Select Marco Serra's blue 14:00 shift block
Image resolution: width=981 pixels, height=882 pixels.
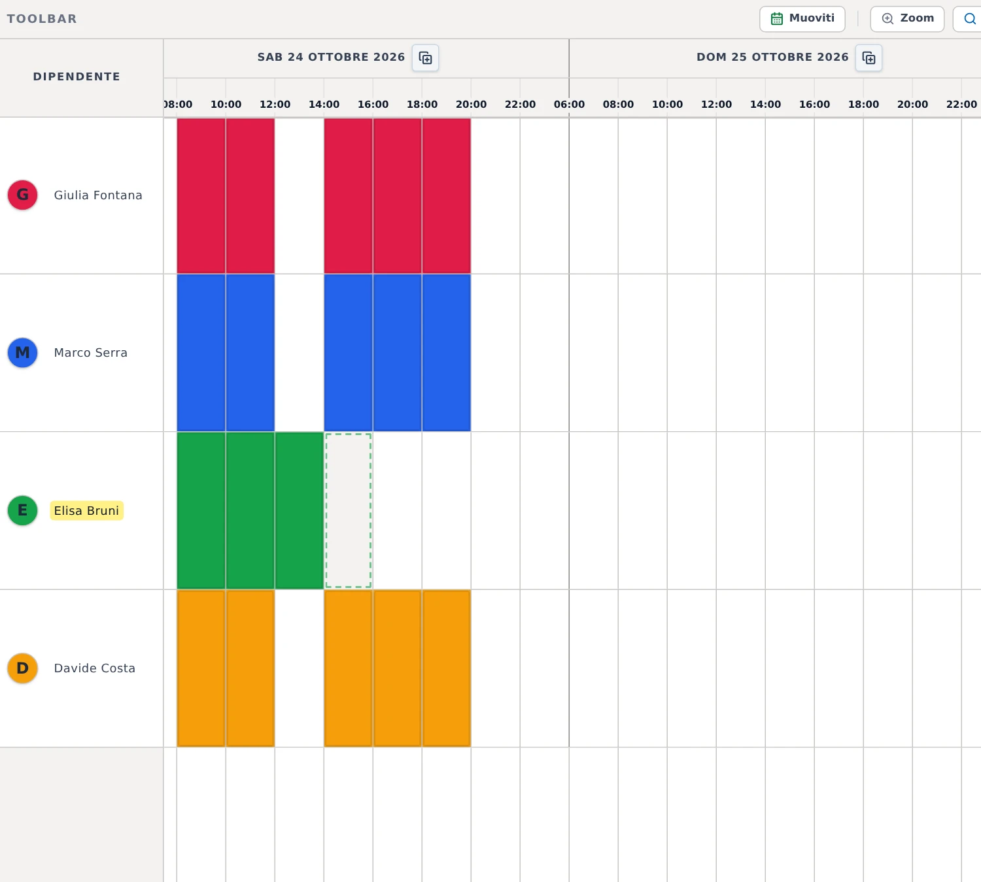[349, 353]
